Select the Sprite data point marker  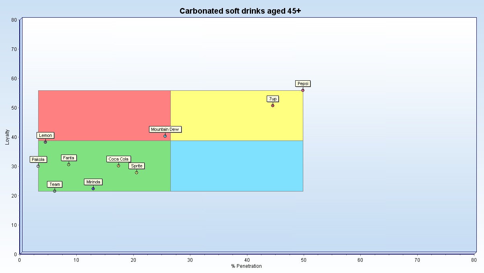137,173
